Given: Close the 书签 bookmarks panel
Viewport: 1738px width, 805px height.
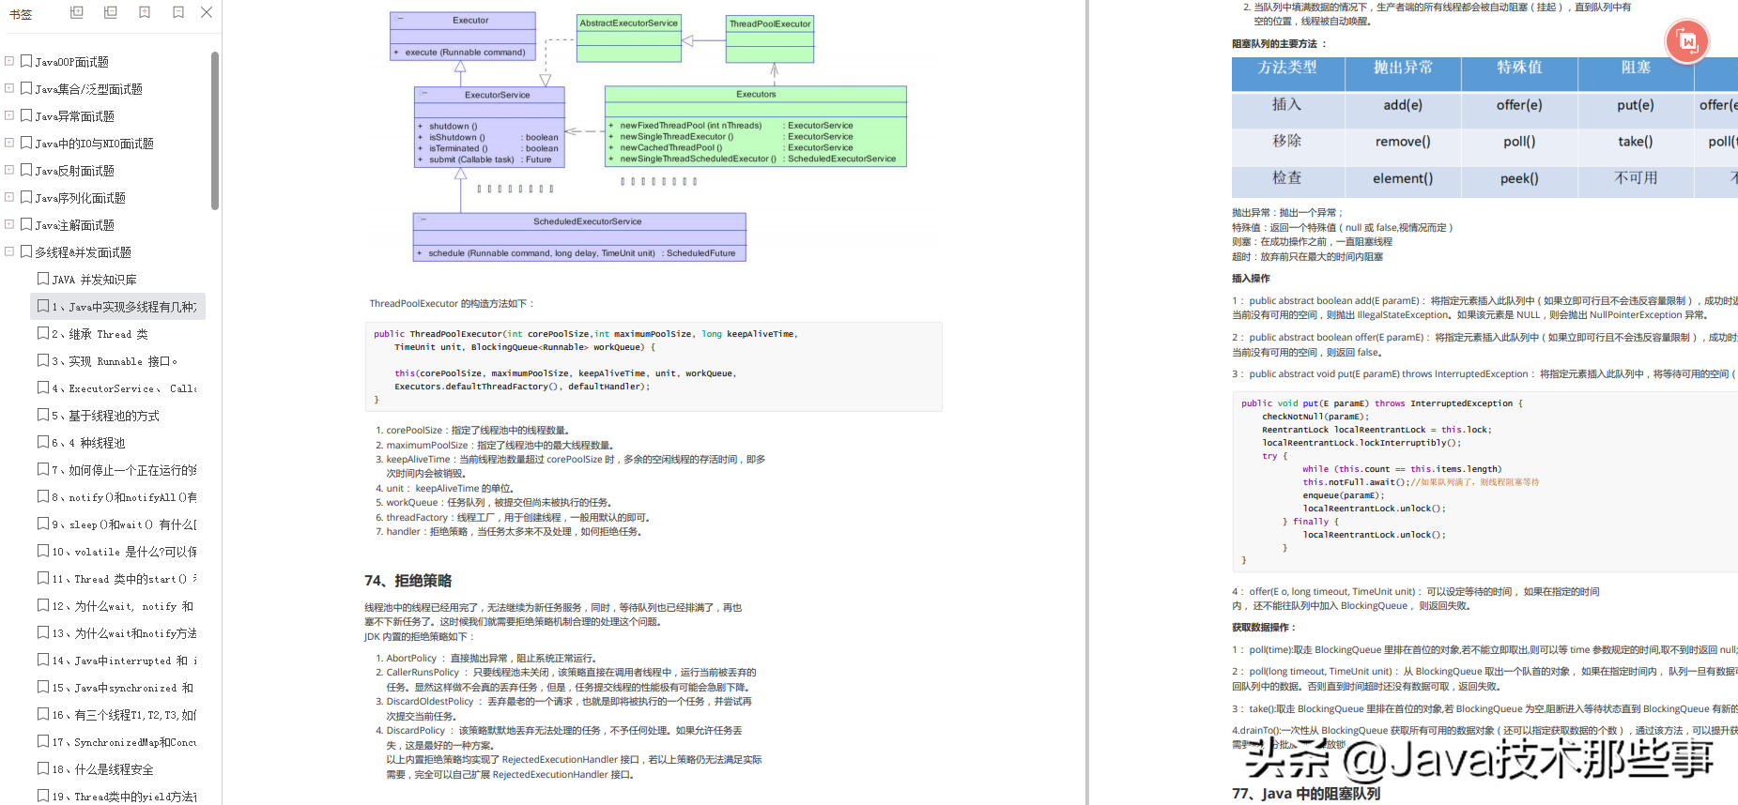Looking at the screenshot, I should (207, 12).
